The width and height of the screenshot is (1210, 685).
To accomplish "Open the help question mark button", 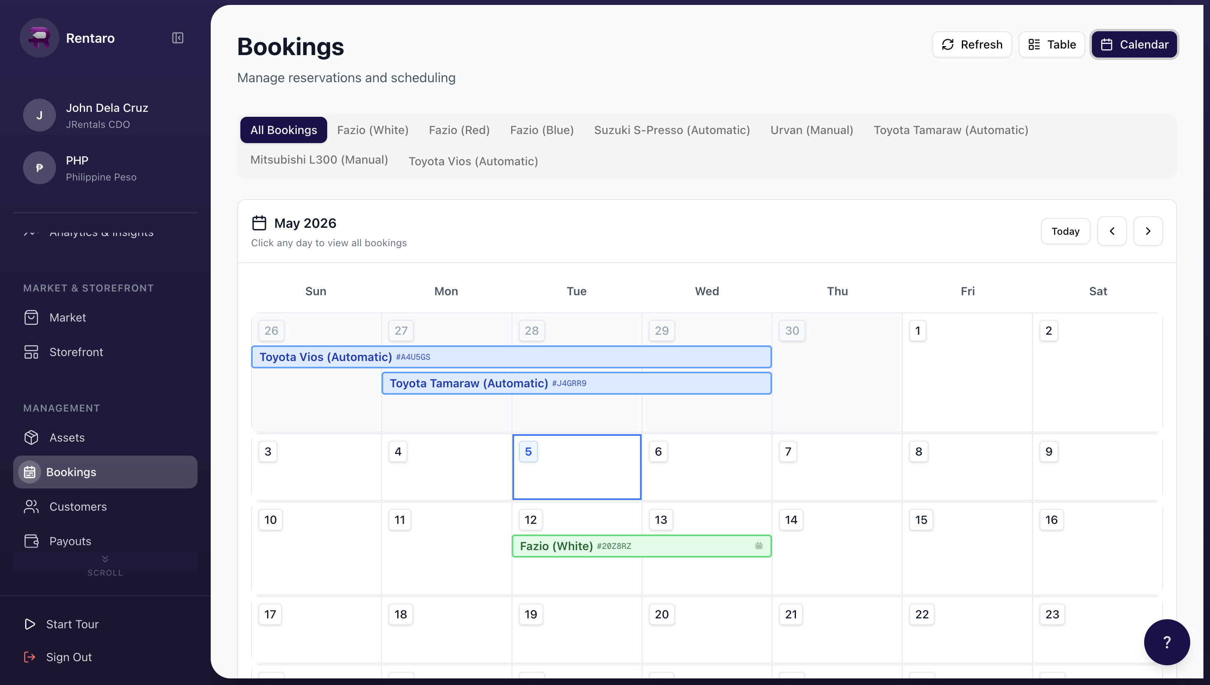I will point(1167,642).
